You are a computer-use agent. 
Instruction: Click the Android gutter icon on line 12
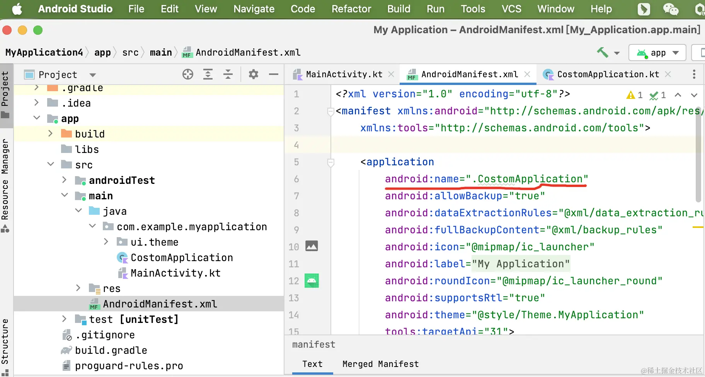(x=312, y=281)
